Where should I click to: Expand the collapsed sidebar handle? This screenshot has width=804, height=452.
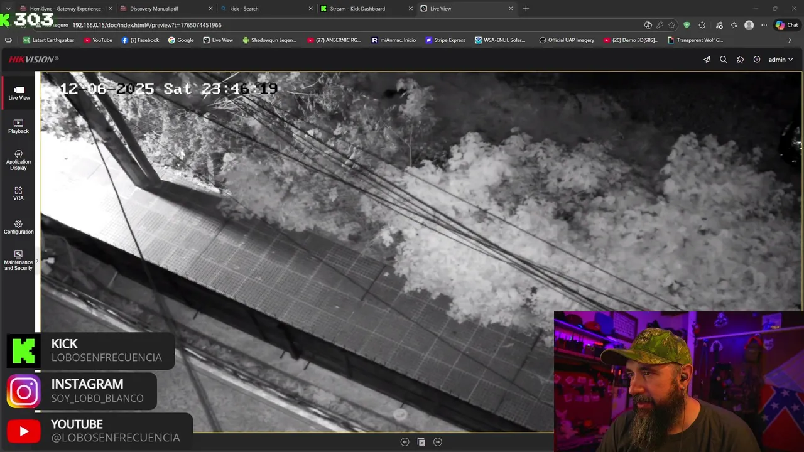pyautogui.click(x=37, y=261)
